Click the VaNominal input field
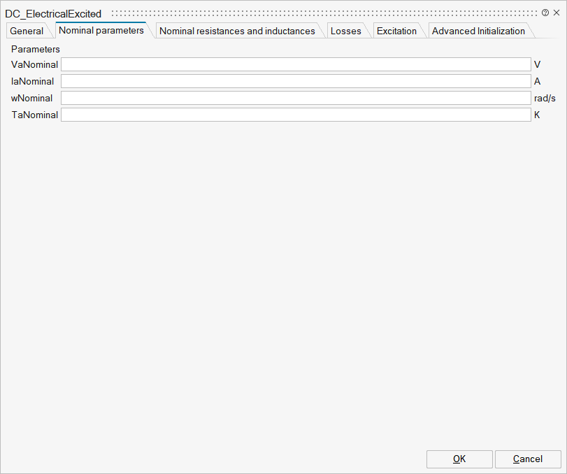This screenshot has height=474, width=567. tap(296, 64)
